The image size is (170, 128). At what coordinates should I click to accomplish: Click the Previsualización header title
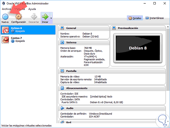click(x=128, y=28)
